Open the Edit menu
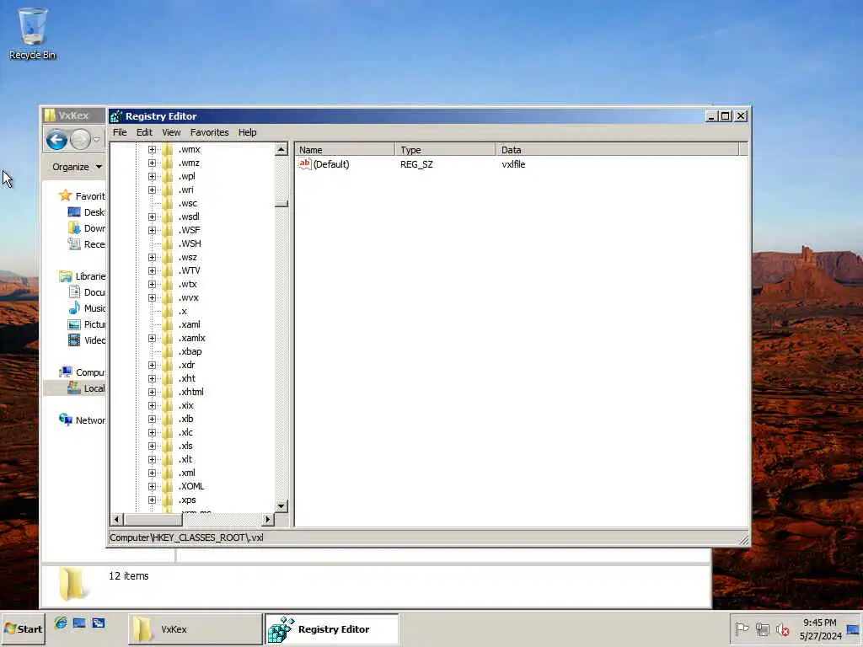Viewport: 863px width, 647px height. (x=144, y=132)
